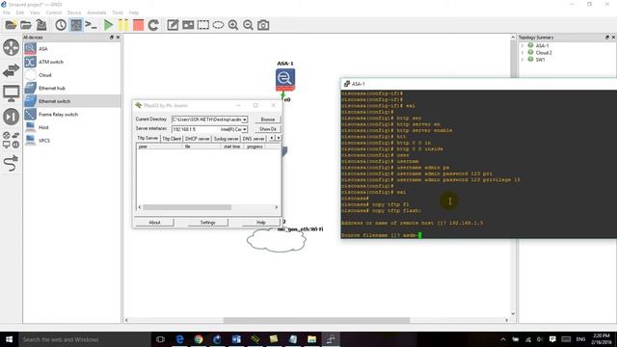Browse all devices sidebar icon

[11, 140]
